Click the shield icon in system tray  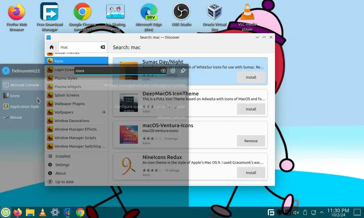(280, 212)
